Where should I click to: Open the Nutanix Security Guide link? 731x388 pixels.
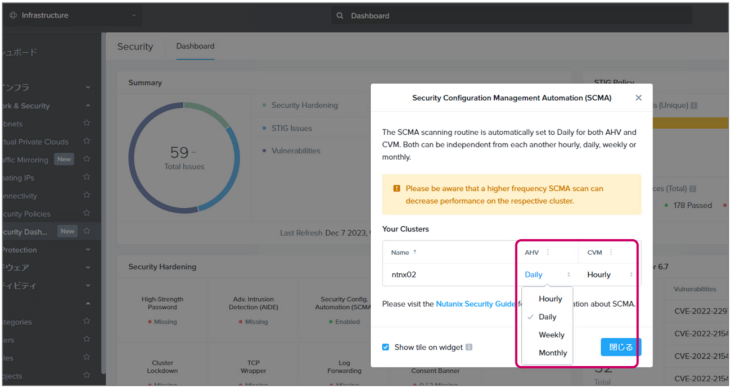tap(476, 304)
